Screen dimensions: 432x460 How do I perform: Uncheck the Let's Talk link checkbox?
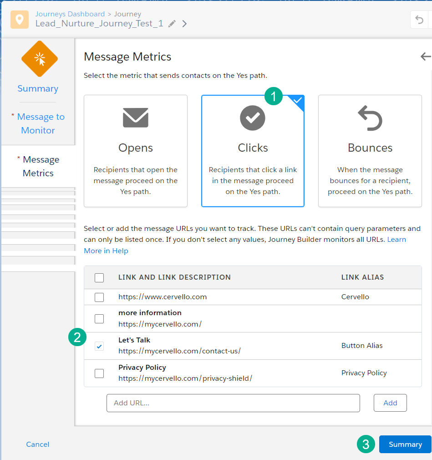(99, 346)
